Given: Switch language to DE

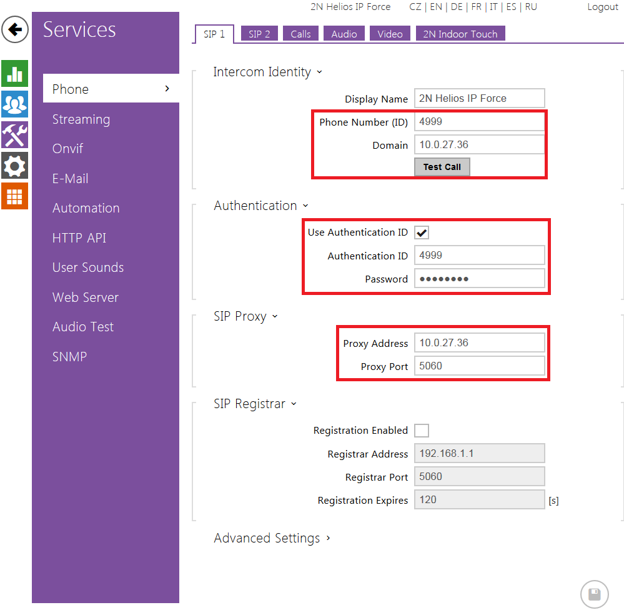Looking at the screenshot, I should (457, 7).
